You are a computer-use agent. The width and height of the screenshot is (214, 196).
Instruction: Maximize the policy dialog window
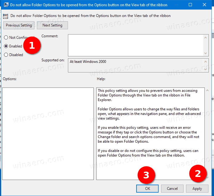pyautogui.click(x=190, y=5)
